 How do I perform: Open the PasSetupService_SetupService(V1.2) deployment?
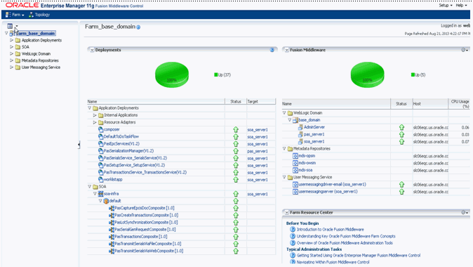pyautogui.click(x=134, y=165)
